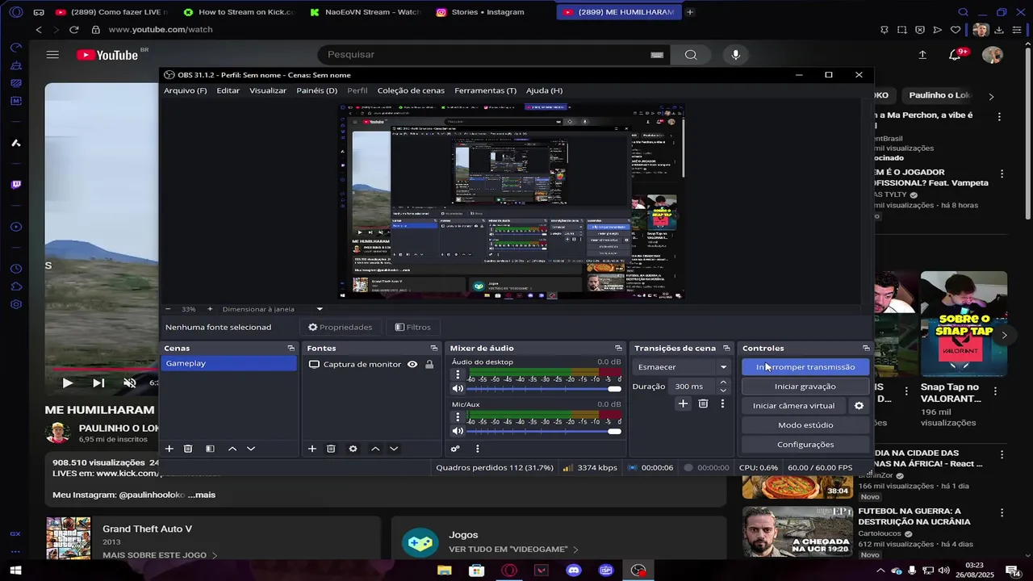The image size is (1033, 581).
Task: Open transition properties three-dot menu
Action: (x=722, y=403)
